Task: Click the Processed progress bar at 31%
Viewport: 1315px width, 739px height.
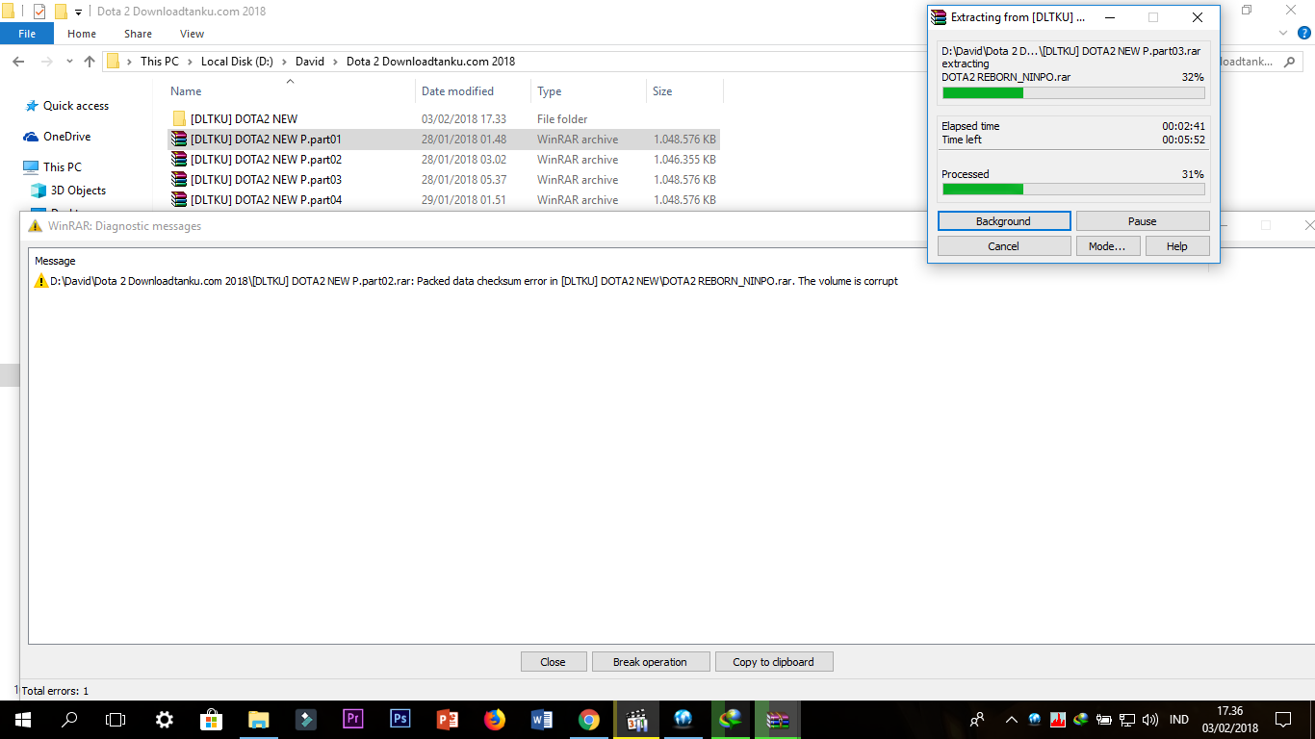Action: (1073, 189)
